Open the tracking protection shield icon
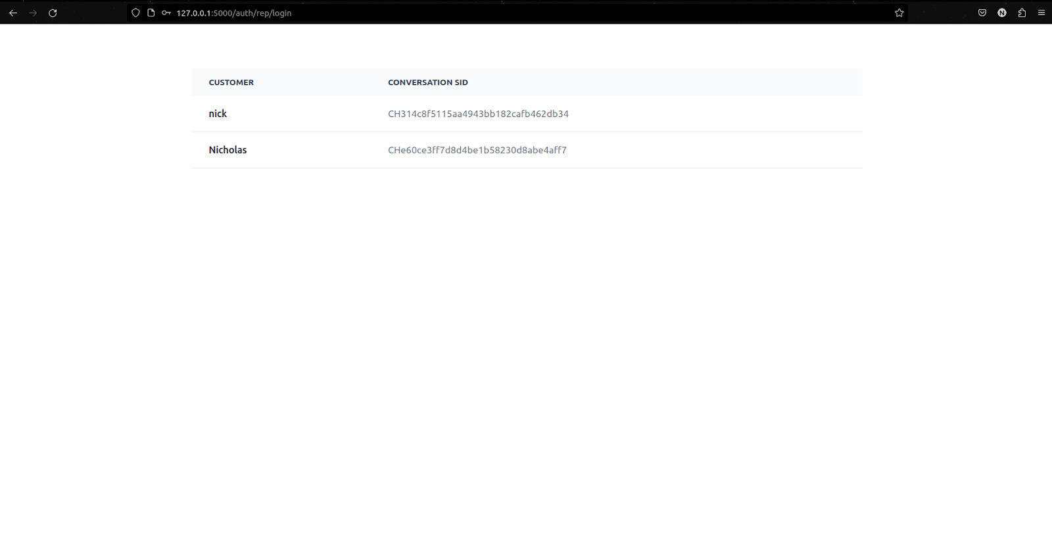This screenshot has height=552, width=1052. point(135,13)
